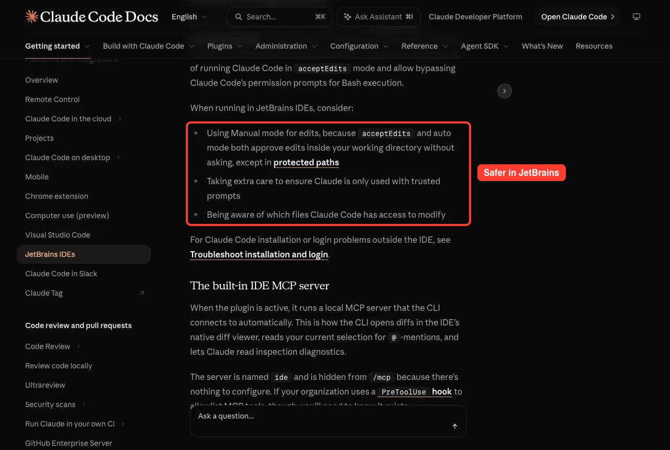Open Troubleshoot installation and login link
670x450 pixels.
coord(259,254)
